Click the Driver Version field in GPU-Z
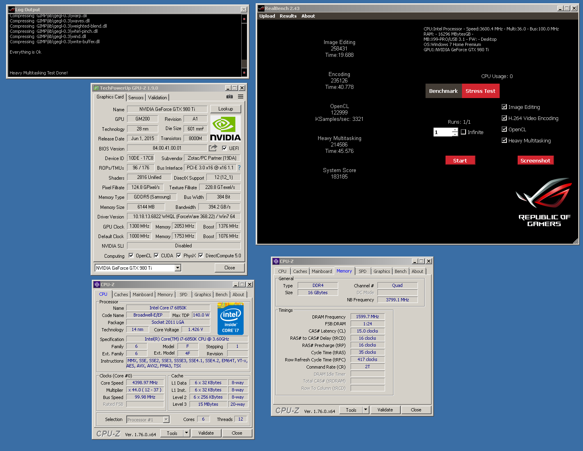 (184, 216)
